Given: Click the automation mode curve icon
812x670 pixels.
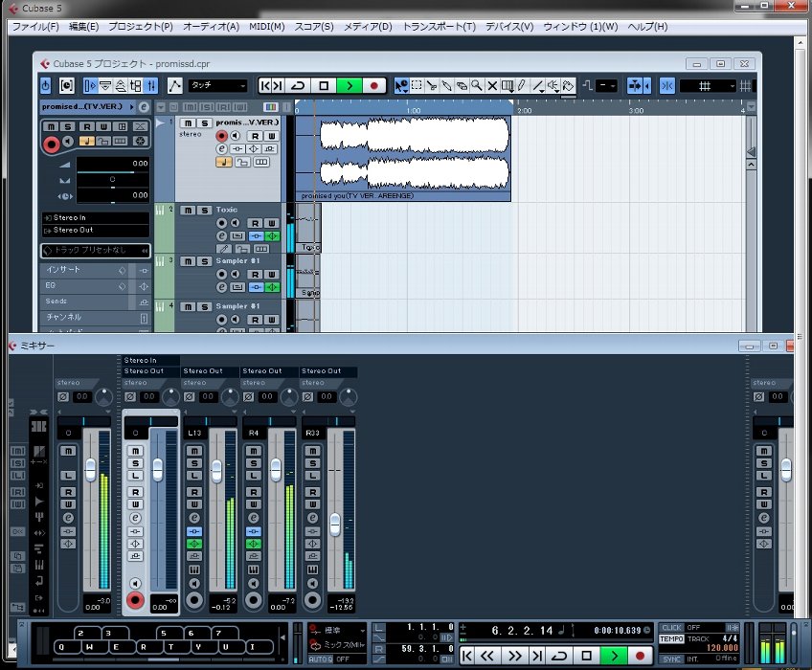Looking at the screenshot, I should coord(174,85).
